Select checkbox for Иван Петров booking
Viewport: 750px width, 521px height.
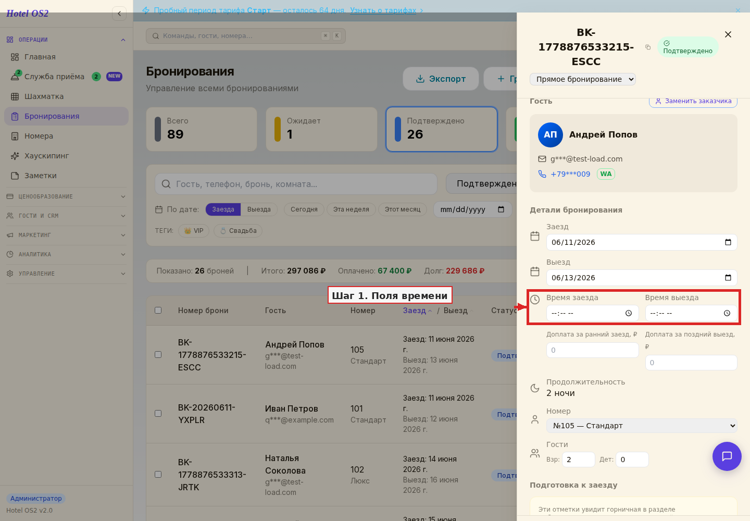click(x=158, y=413)
